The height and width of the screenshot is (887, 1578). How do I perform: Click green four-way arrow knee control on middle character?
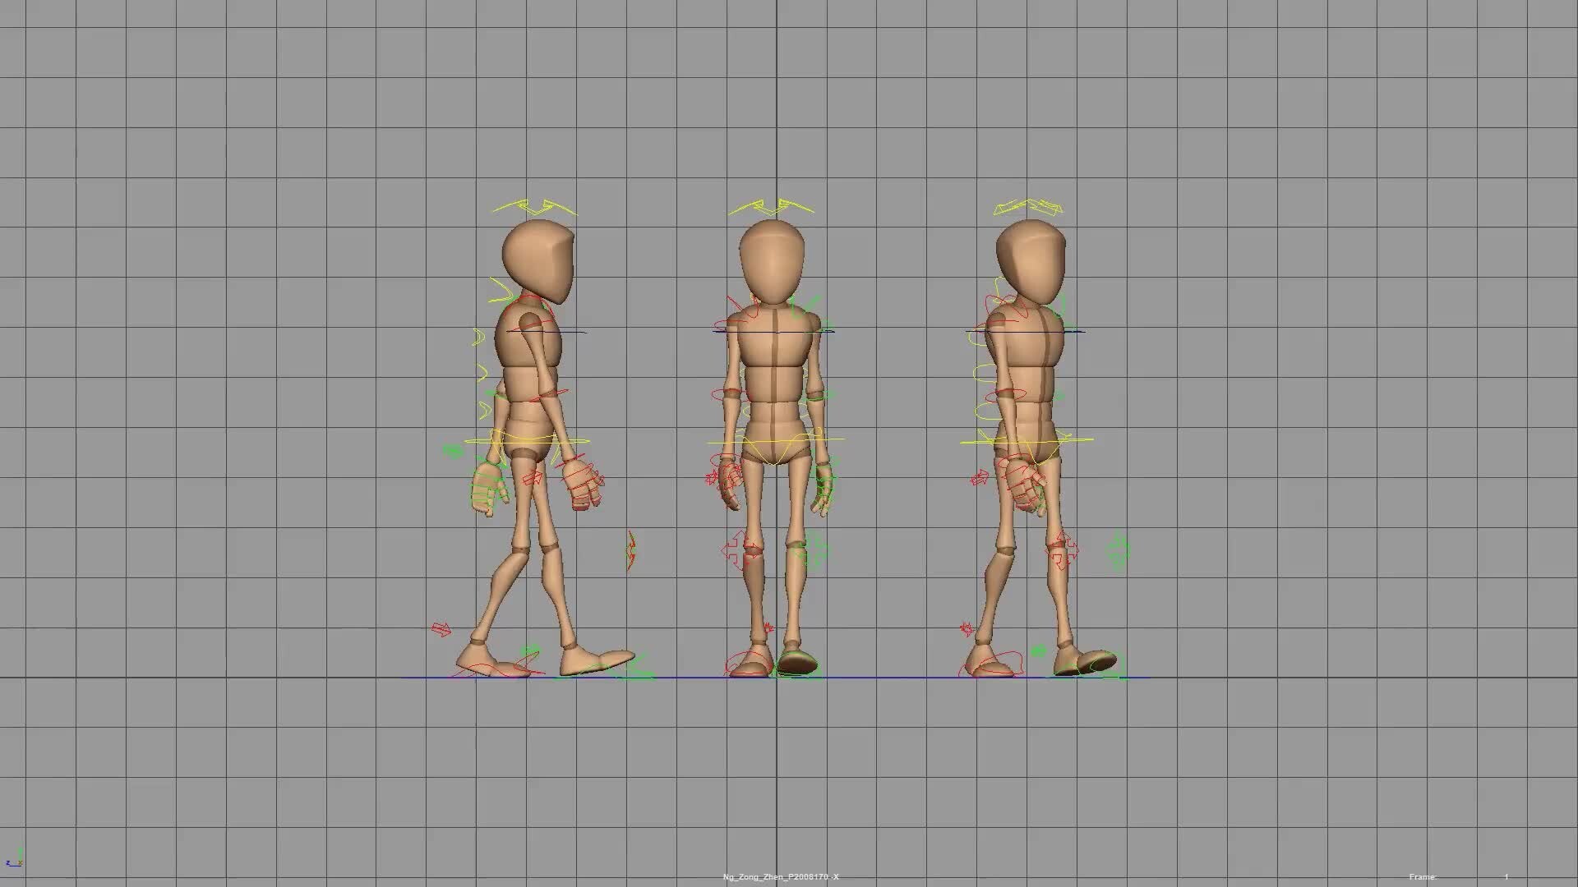click(814, 549)
